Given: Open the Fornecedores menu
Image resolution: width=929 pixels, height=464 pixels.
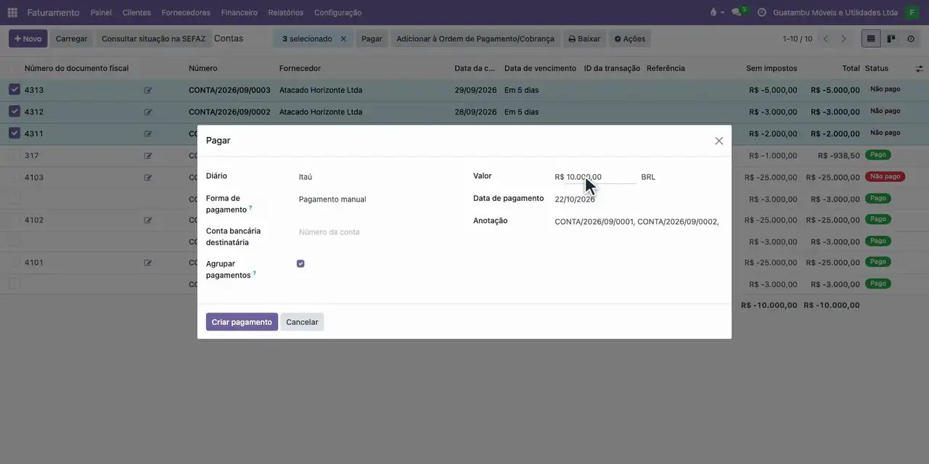Looking at the screenshot, I should (186, 12).
